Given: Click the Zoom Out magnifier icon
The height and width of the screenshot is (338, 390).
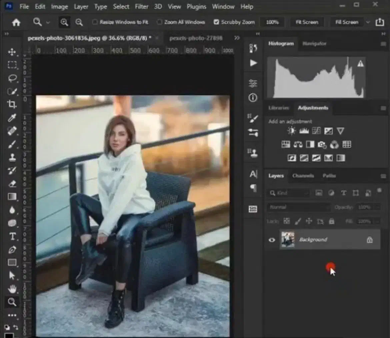Looking at the screenshot, I should (79, 22).
